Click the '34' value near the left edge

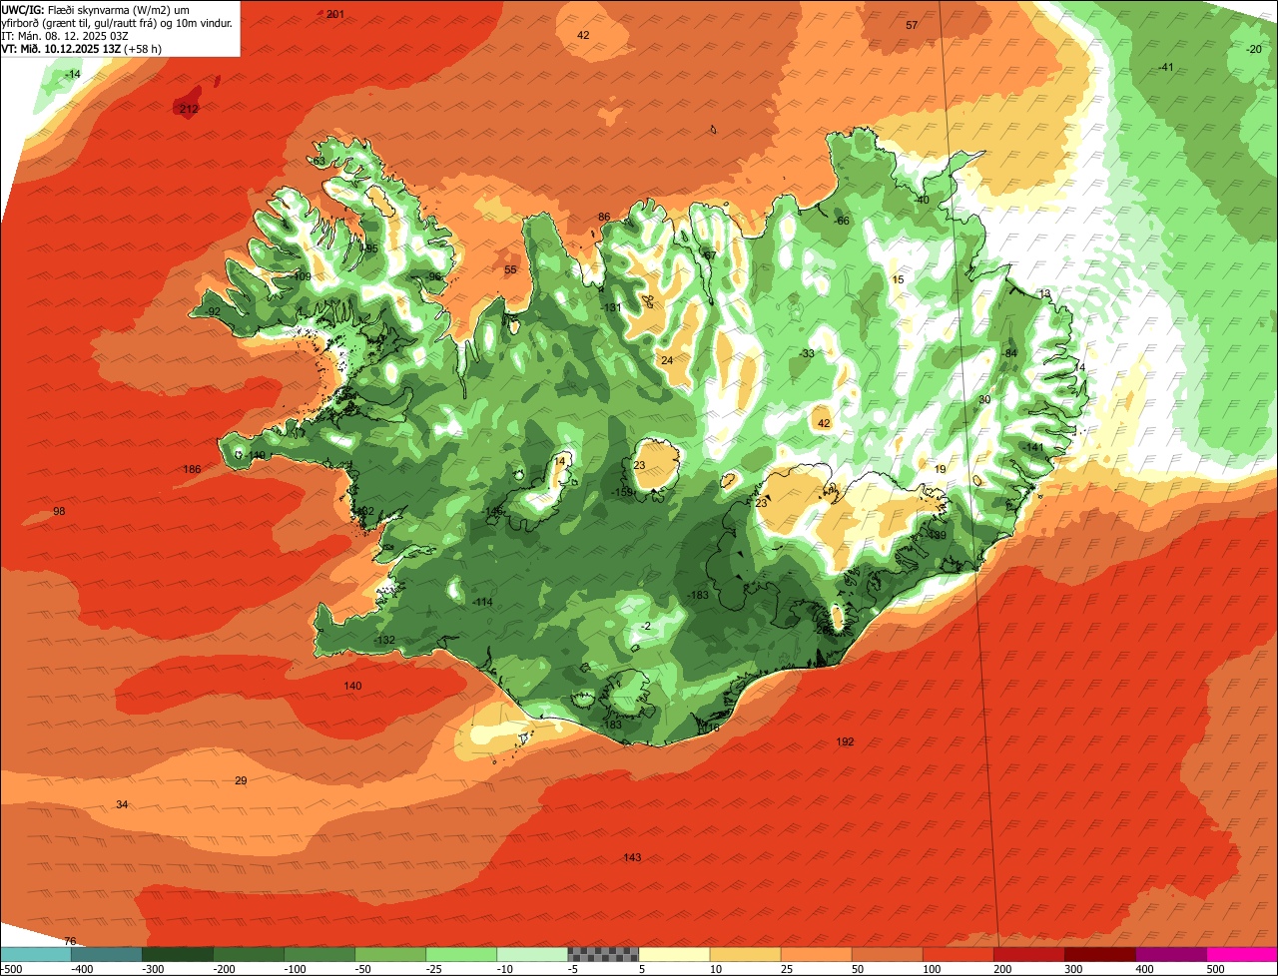[x=122, y=805]
